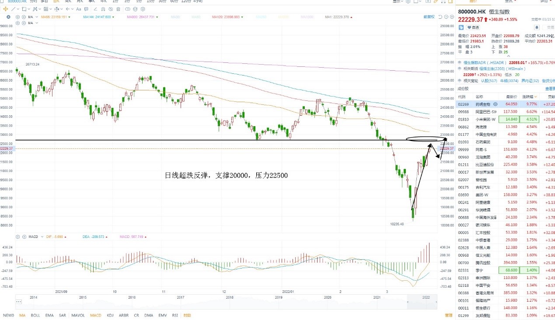Delete drawings with the trash icon
This screenshot has width=555, height=320.
point(118,9)
